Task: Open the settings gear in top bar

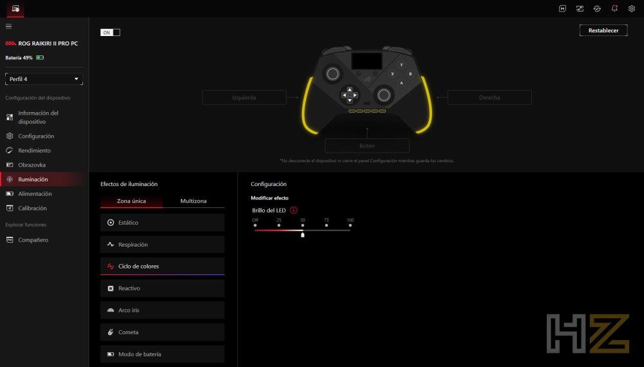Action: coord(632,8)
